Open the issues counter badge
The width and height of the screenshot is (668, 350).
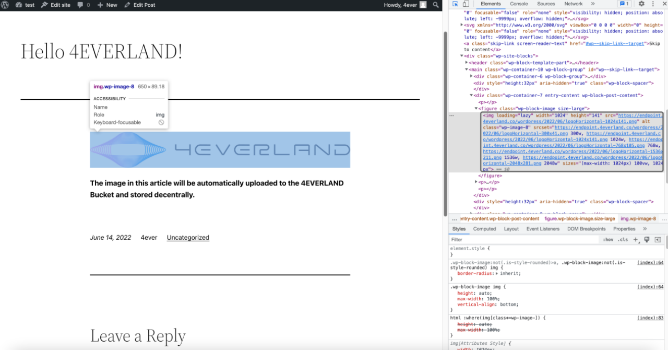625,4
